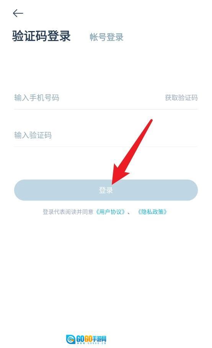This screenshot has width=212, height=348.
Task: Click the 登录代表阅读并同意 agreement notice text
Action: [68, 212]
